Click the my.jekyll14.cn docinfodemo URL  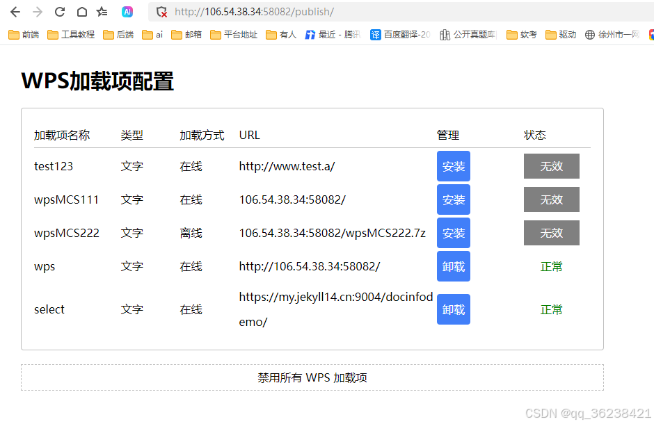pos(336,309)
